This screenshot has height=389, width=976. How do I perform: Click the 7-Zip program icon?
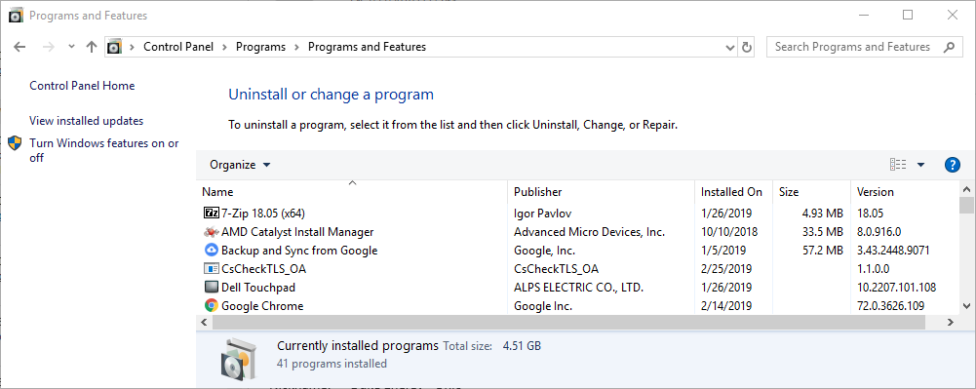click(212, 213)
